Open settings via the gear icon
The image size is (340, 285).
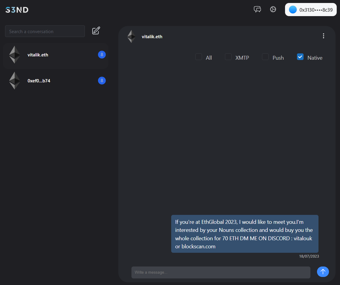(x=273, y=9)
